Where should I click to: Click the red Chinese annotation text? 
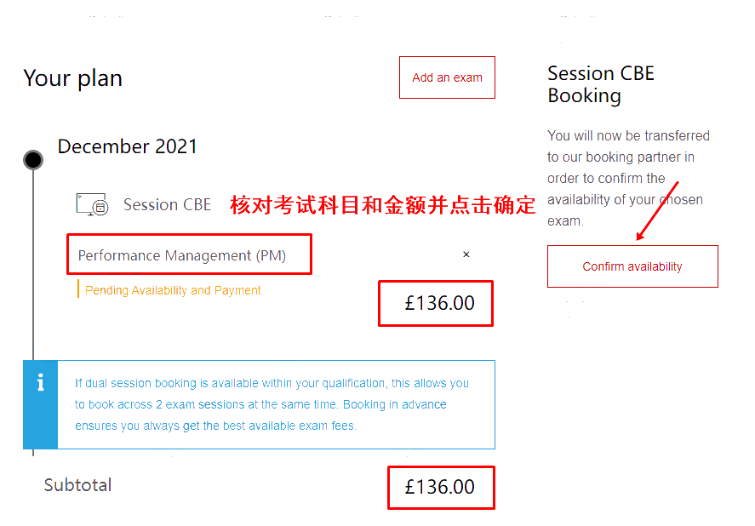click(x=383, y=206)
